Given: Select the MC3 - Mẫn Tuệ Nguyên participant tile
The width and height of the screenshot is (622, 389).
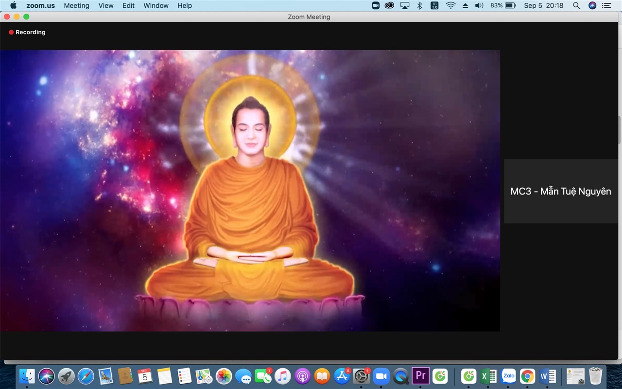Looking at the screenshot, I should 561,191.
